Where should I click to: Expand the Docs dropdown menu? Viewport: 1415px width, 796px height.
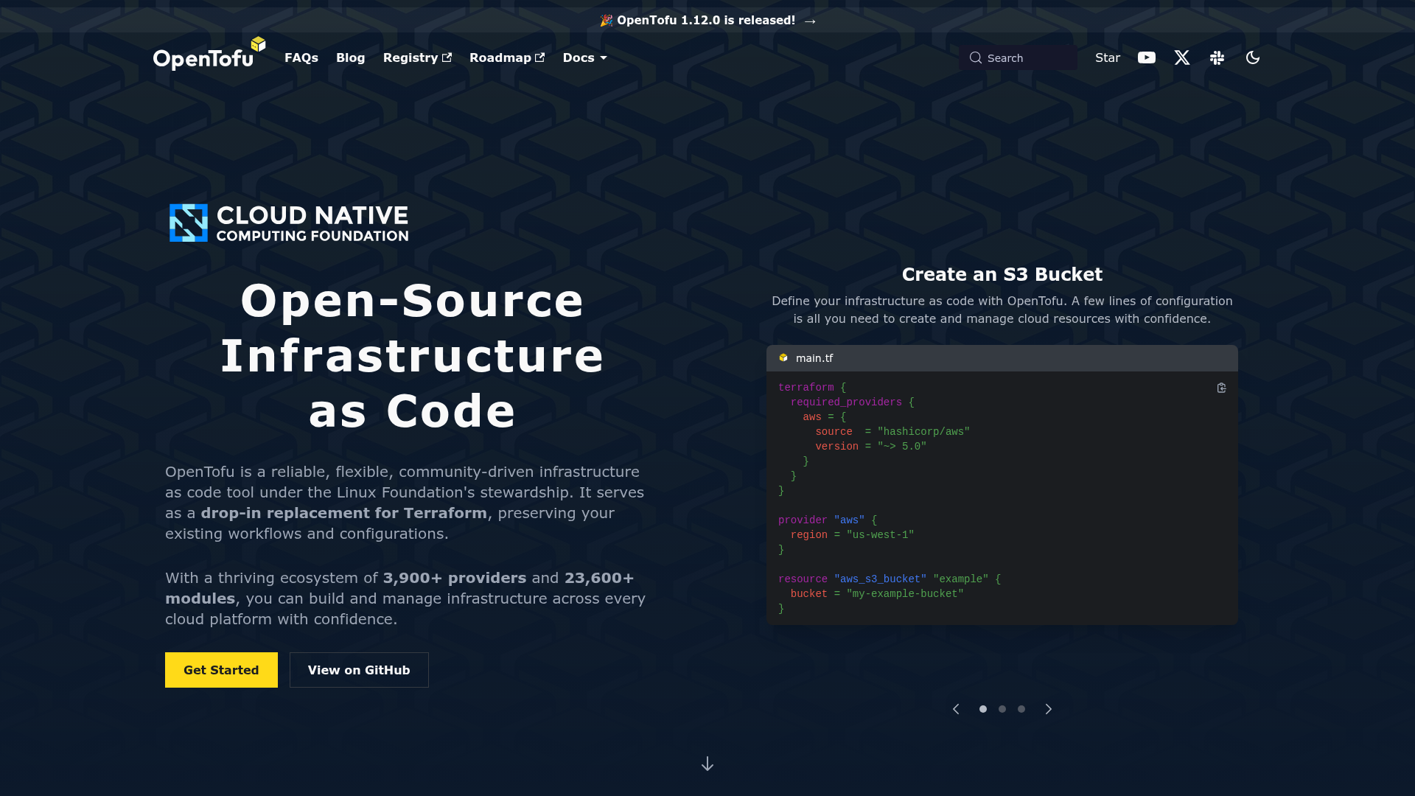click(x=585, y=57)
